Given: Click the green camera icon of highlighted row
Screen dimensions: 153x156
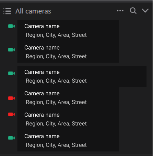Looking at the screenshot, I should 11,73.
